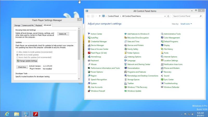
Task: Open the Family Safety icon
Action: point(126,49)
